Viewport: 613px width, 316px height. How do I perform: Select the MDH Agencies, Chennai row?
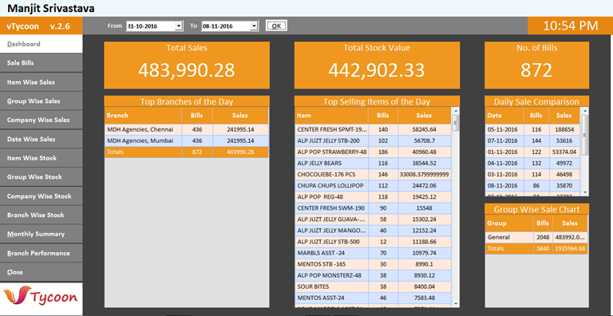tap(187, 129)
